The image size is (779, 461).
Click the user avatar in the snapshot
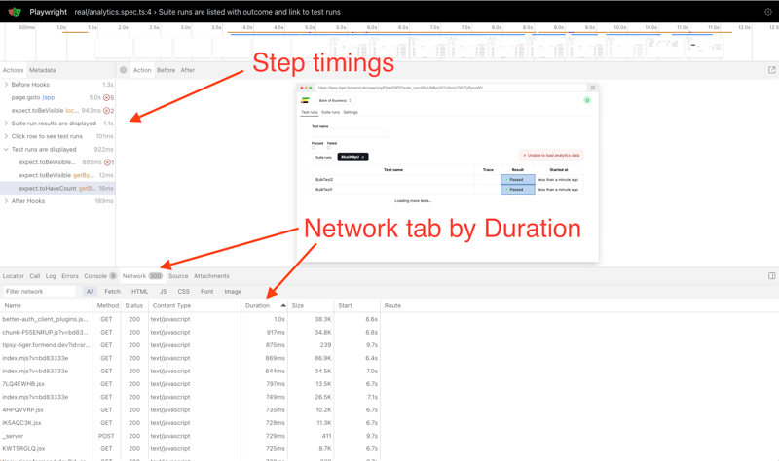pos(587,100)
